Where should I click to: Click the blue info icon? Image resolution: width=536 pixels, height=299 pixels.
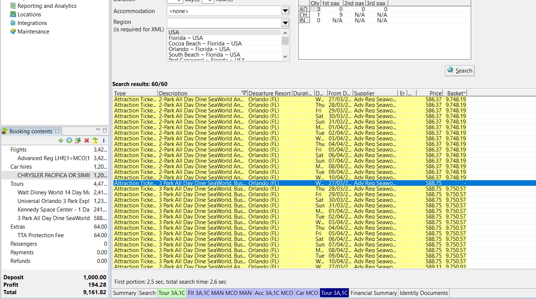point(104,140)
